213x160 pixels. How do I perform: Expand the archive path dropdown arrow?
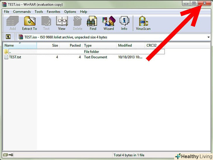[209, 37]
